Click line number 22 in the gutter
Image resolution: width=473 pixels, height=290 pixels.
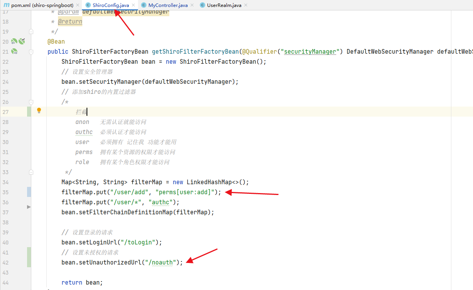[x=5, y=62]
